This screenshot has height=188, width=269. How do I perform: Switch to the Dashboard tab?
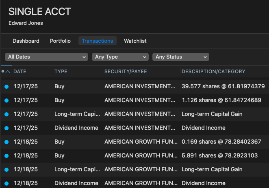[x=26, y=41]
